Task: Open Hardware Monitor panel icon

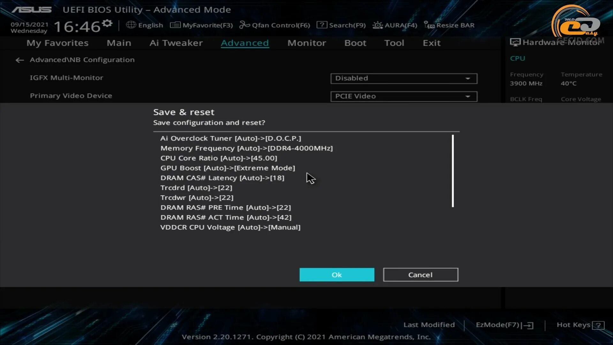Action: [x=514, y=42]
